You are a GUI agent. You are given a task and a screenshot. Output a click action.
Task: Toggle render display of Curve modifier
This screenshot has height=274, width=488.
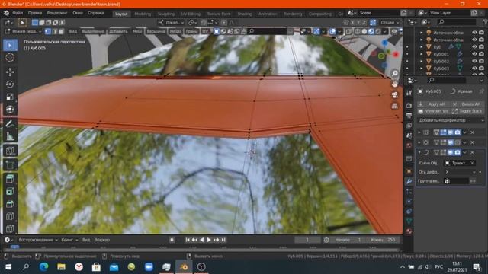pyautogui.click(x=457, y=152)
